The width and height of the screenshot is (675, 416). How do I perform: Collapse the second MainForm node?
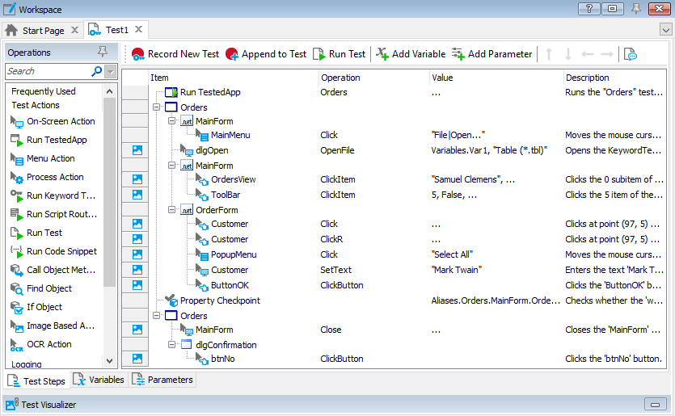(171, 166)
